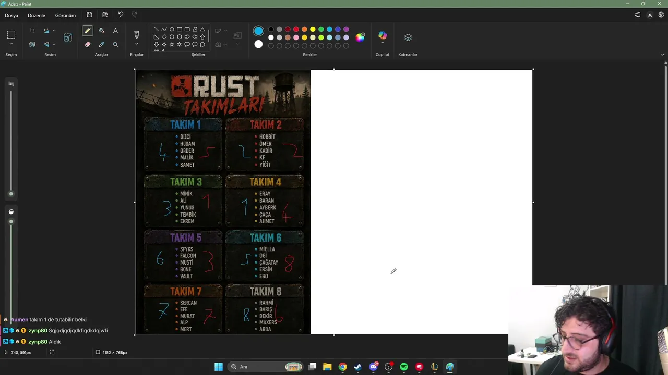668x375 pixels.
Task: Select secondary color 2 (white circle)
Action: pos(258,45)
